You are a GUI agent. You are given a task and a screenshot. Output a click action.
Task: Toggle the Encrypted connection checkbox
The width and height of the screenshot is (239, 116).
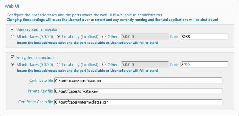tap(12, 57)
